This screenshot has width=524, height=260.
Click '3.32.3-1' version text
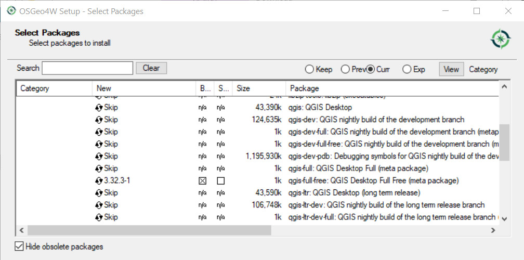click(117, 181)
